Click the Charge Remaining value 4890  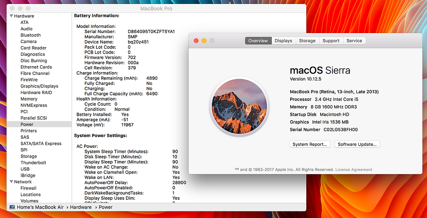pyautogui.click(x=152, y=78)
